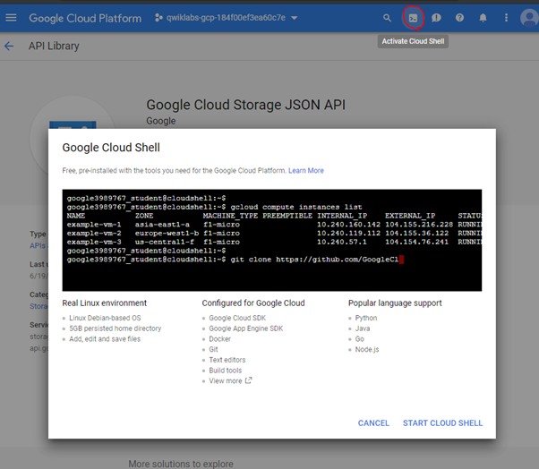Open the hamburger navigation menu

[x=11, y=18]
